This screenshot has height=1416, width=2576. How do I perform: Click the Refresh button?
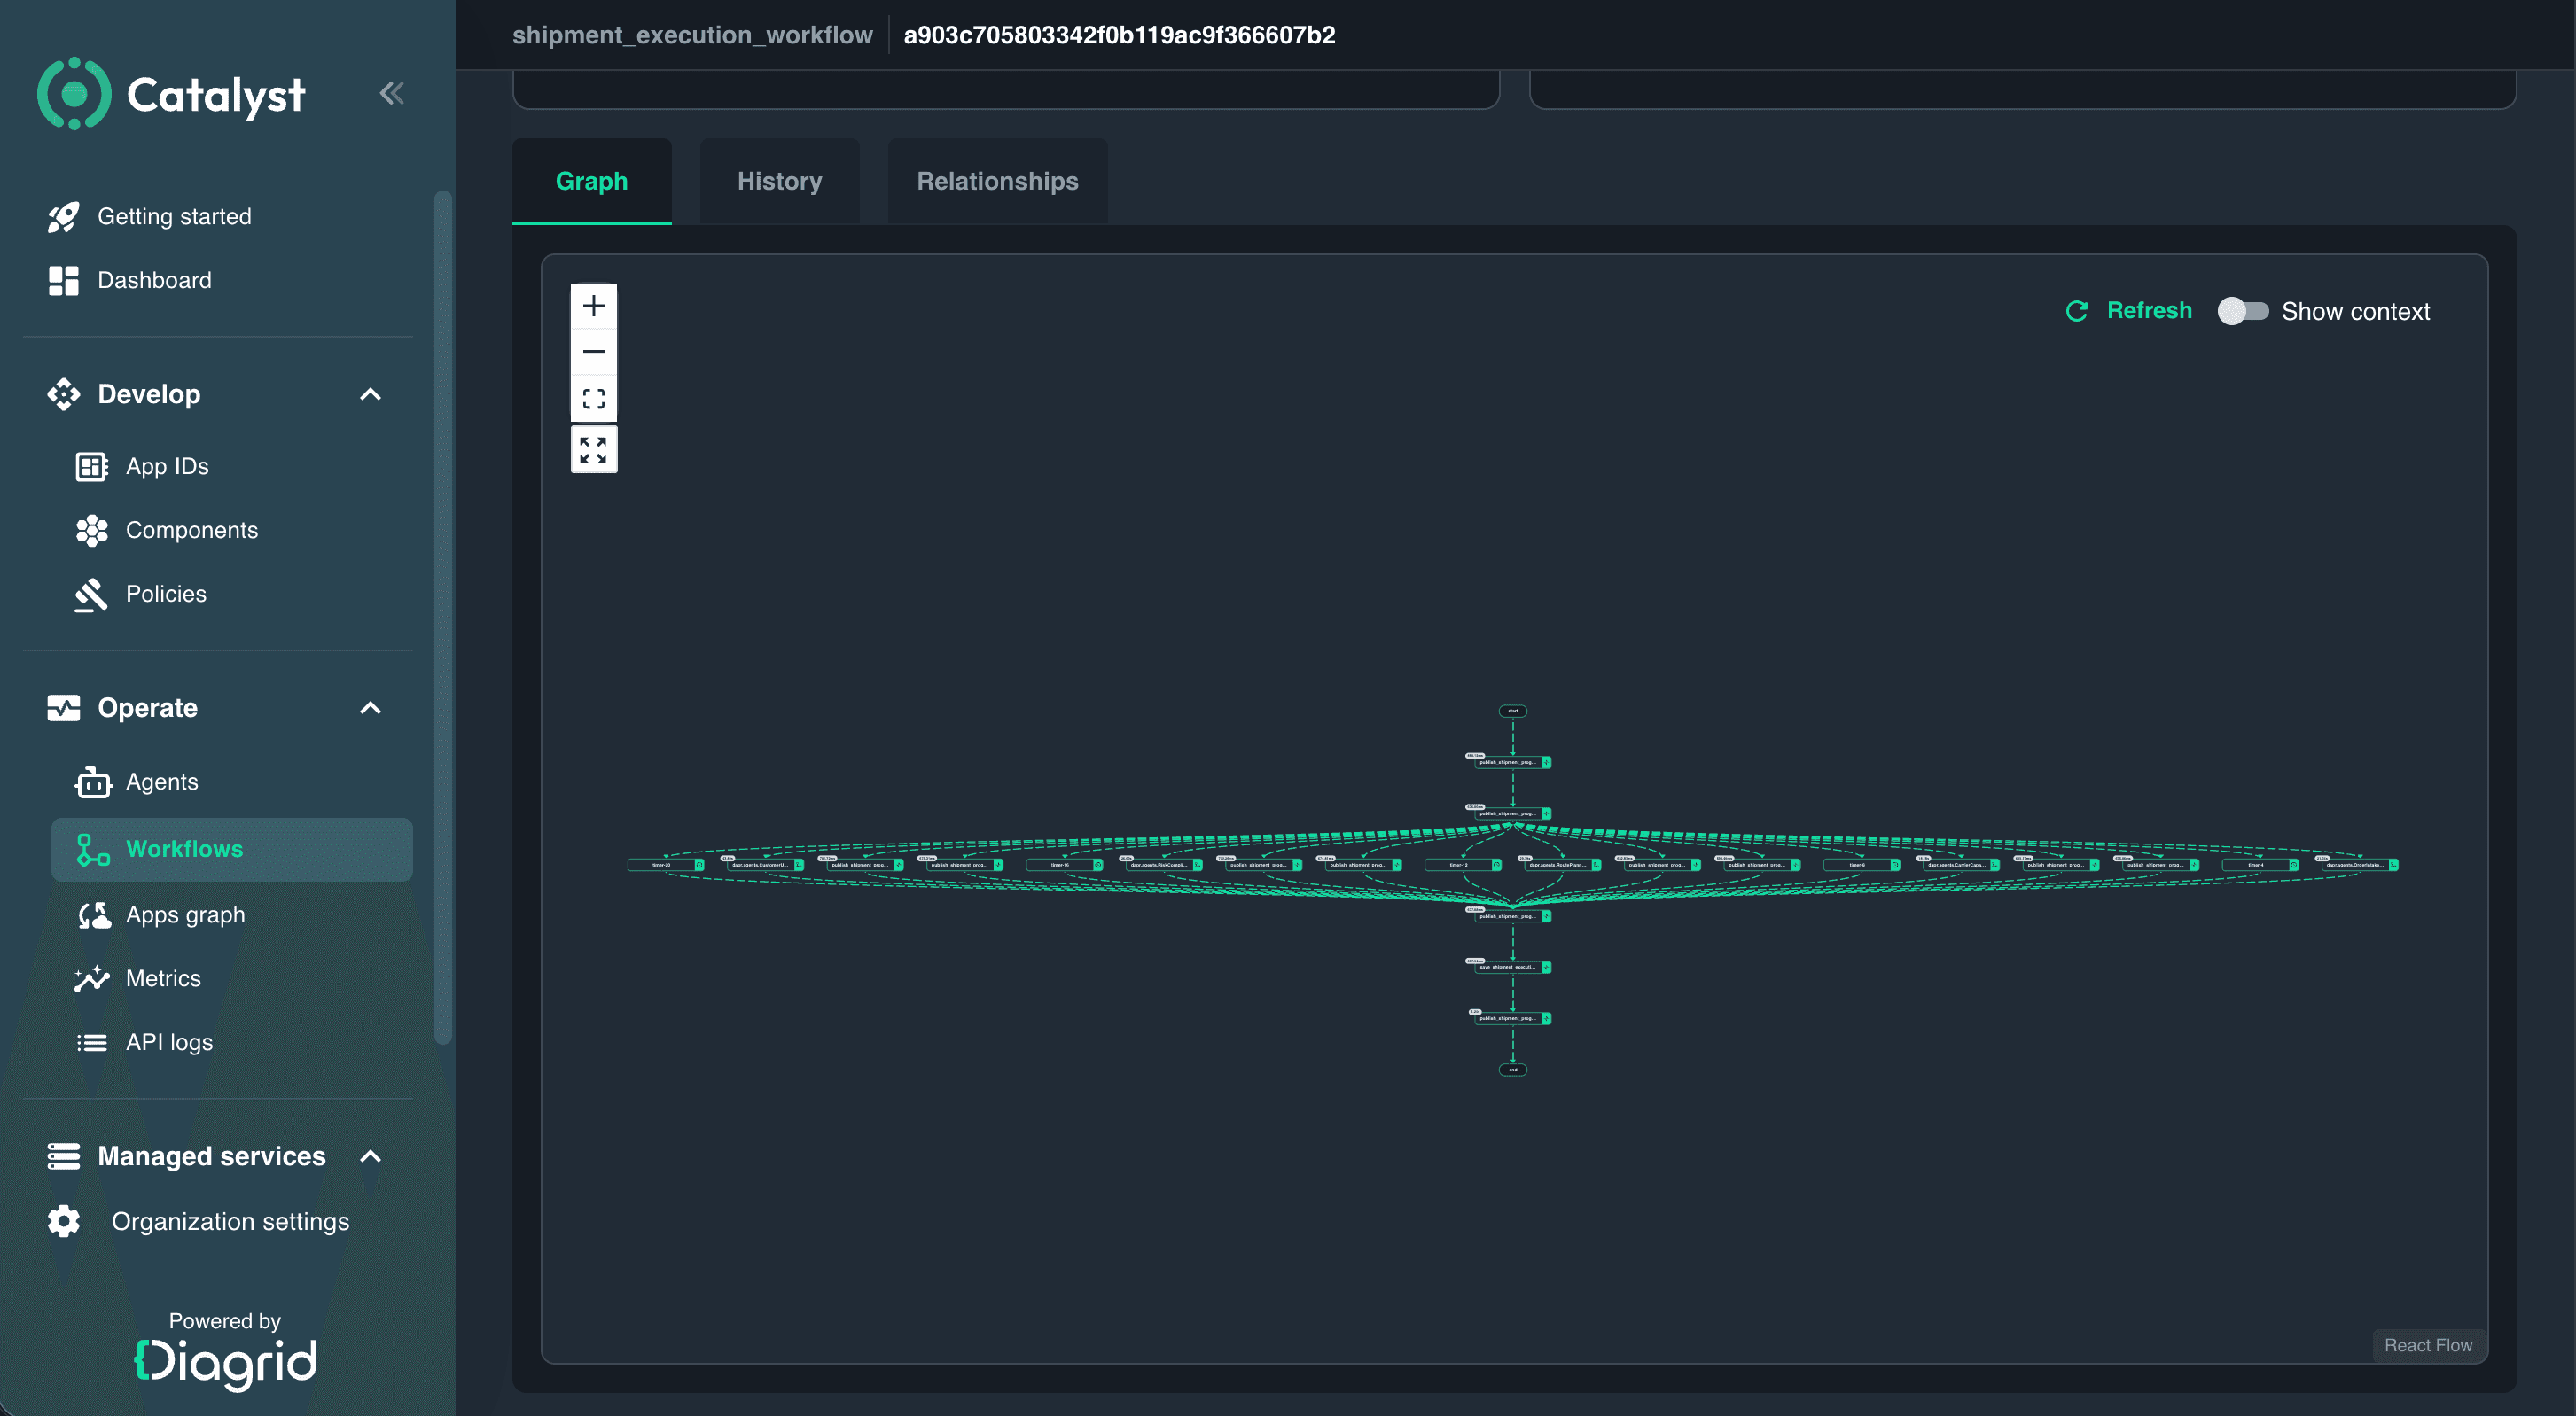(x=2129, y=311)
